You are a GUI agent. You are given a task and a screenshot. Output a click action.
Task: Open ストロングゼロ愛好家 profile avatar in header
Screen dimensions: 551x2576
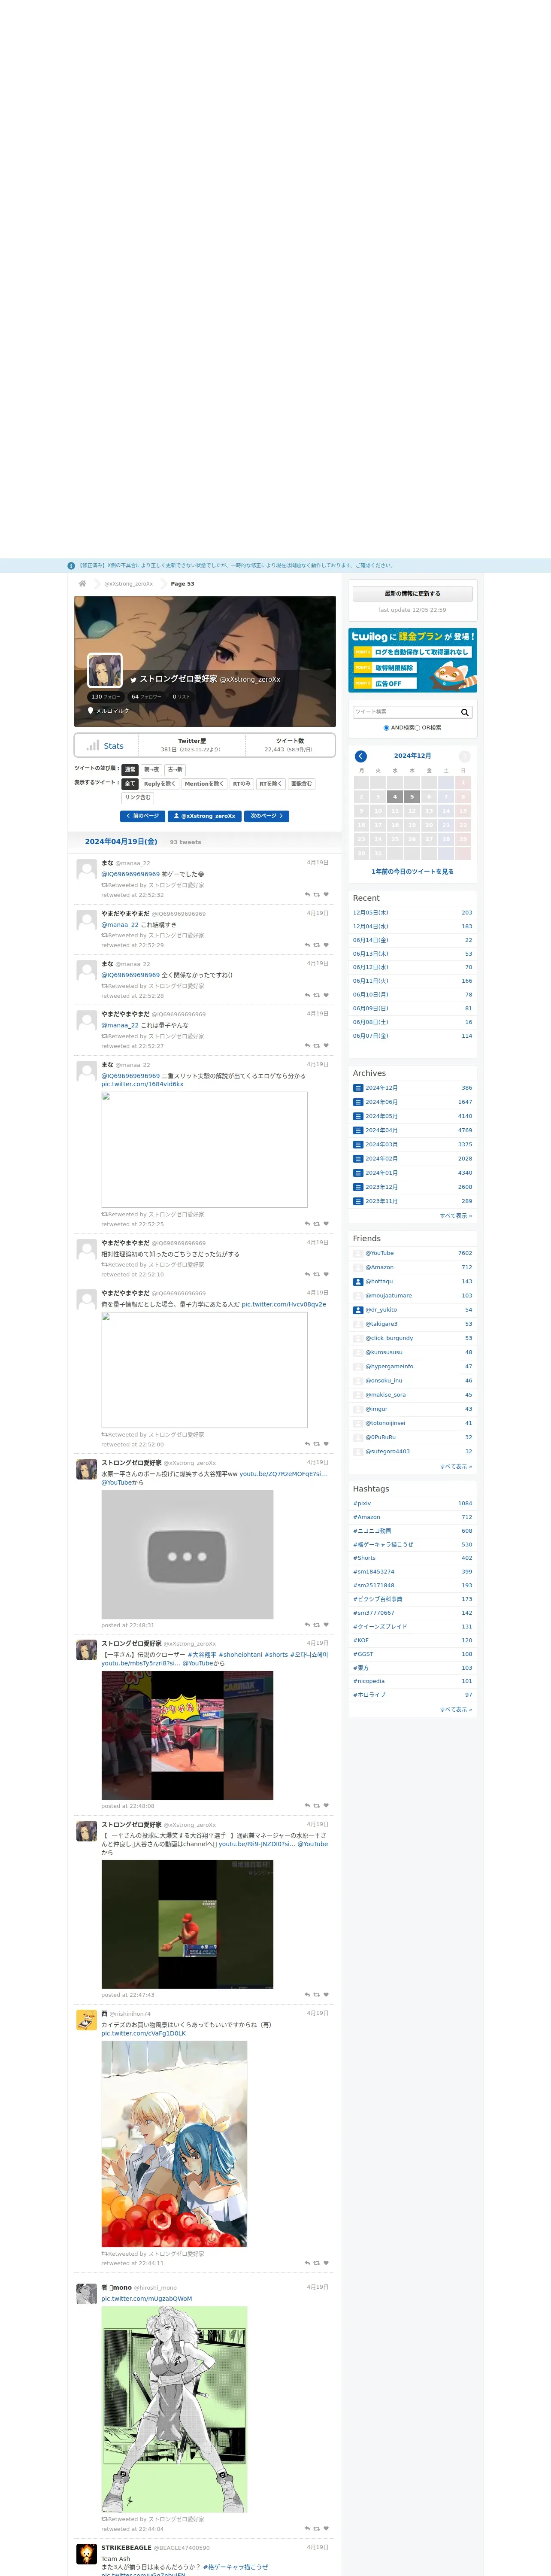(x=105, y=671)
